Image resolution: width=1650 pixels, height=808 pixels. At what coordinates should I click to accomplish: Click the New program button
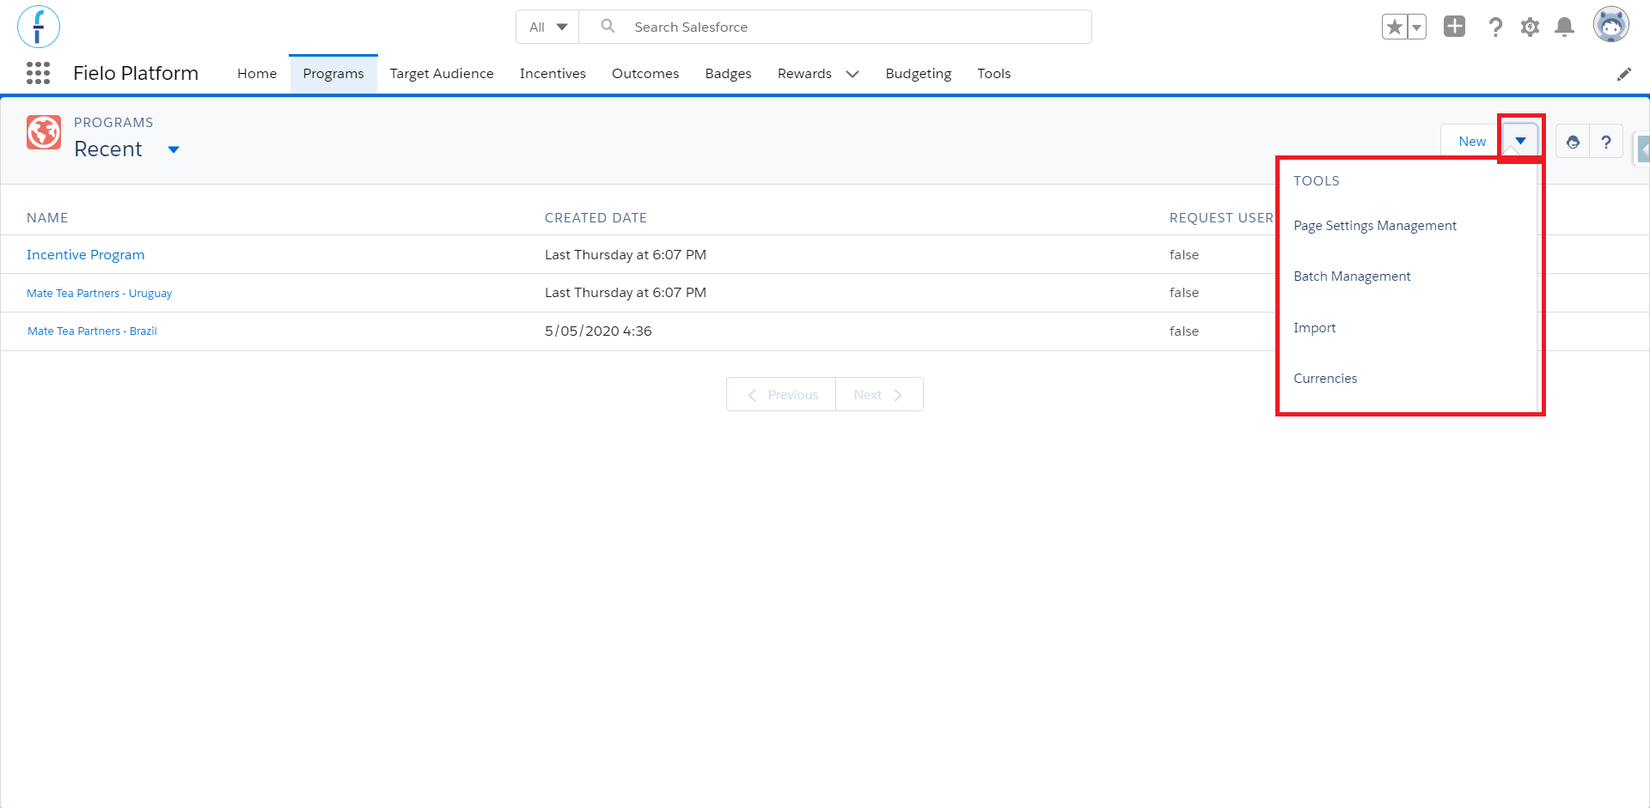[1472, 142]
